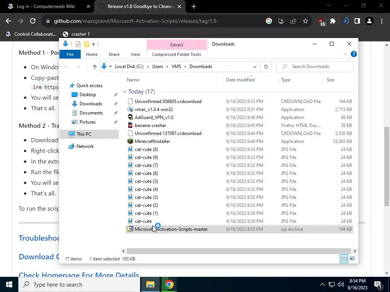The height and width of the screenshot is (292, 390).
Task: Select the cat-cute (8) file
Action: pyautogui.click(x=146, y=149)
